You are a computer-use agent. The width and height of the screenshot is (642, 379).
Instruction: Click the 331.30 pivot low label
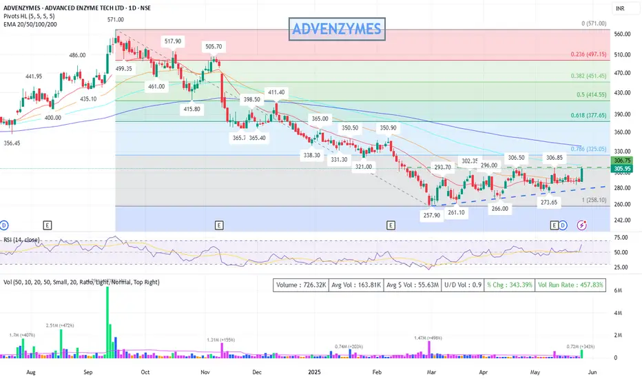[x=339, y=159]
